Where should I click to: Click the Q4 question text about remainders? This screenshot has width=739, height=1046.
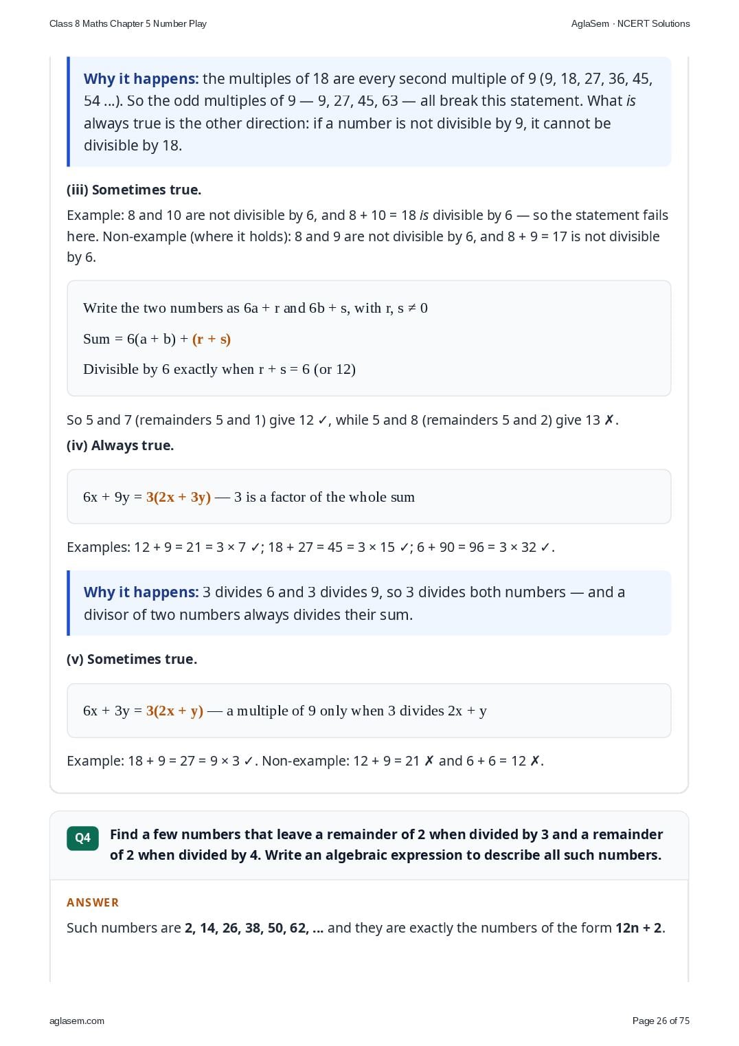click(386, 845)
